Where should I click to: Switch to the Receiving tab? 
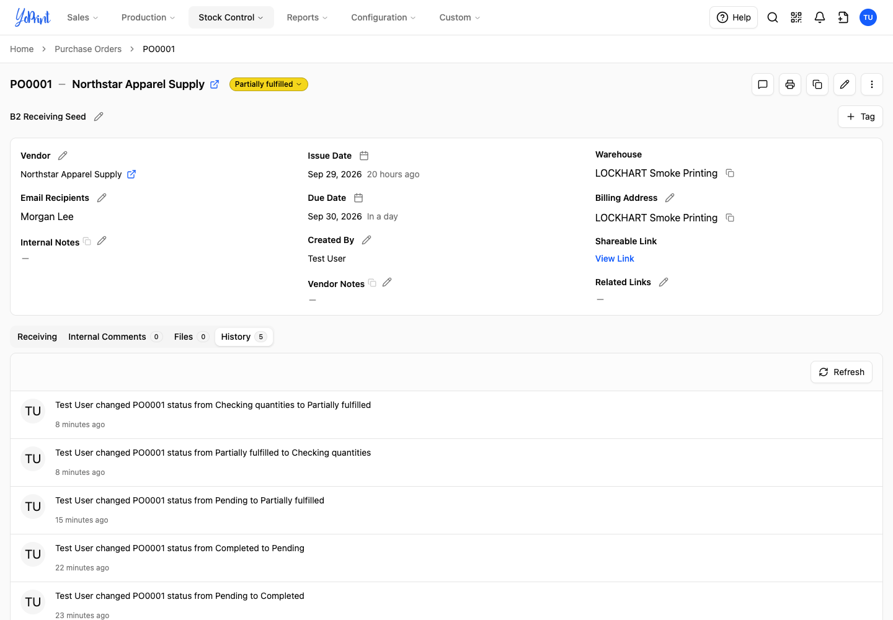coord(37,337)
